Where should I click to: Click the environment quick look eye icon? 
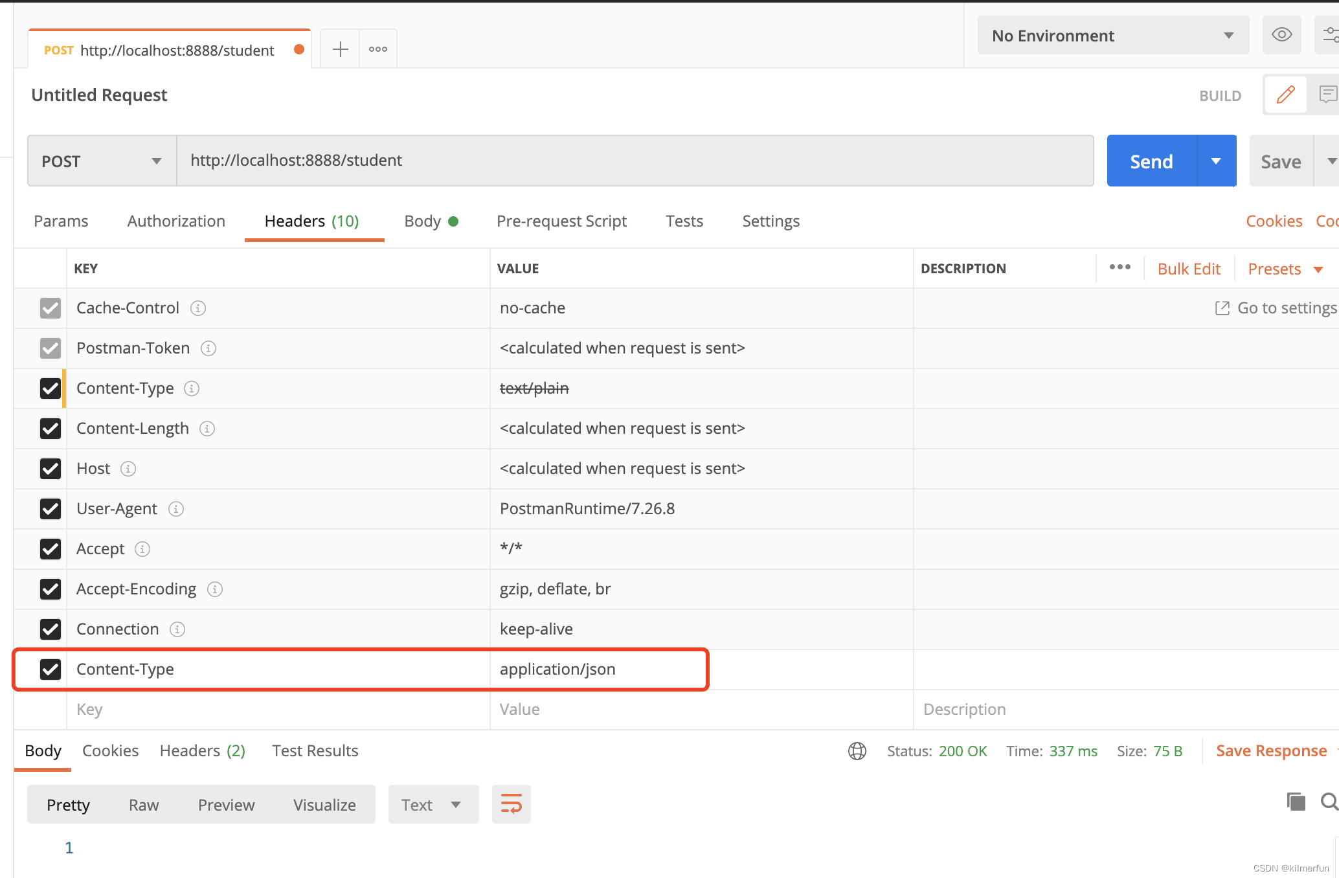[1281, 35]
